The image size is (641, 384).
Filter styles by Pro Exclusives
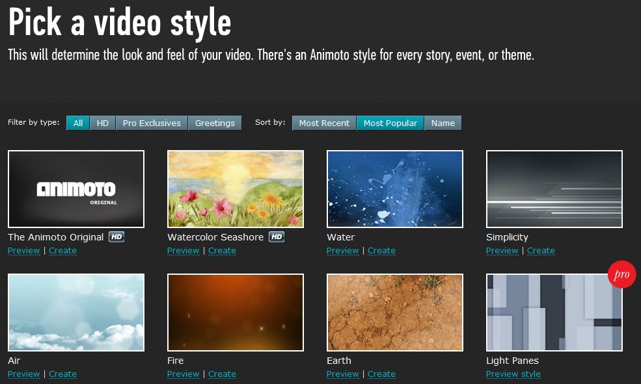152,123
